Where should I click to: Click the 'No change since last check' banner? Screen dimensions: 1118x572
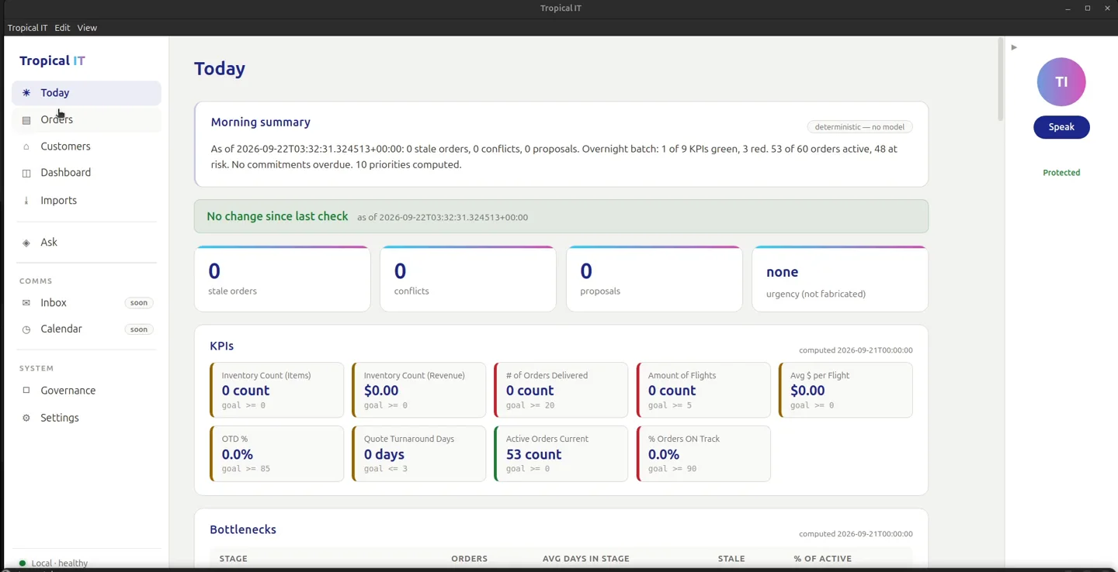click(561, 216)
